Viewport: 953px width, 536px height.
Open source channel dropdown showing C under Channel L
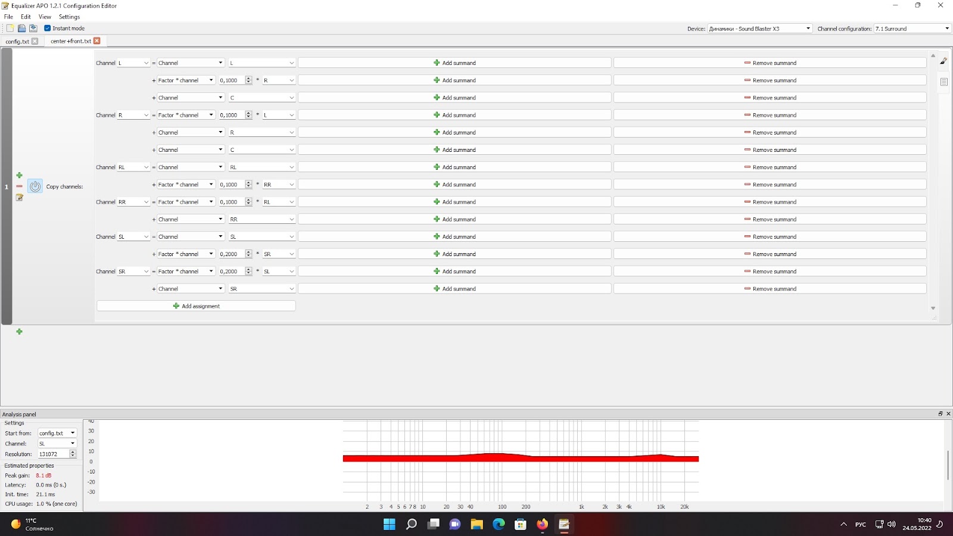[262, 98]
